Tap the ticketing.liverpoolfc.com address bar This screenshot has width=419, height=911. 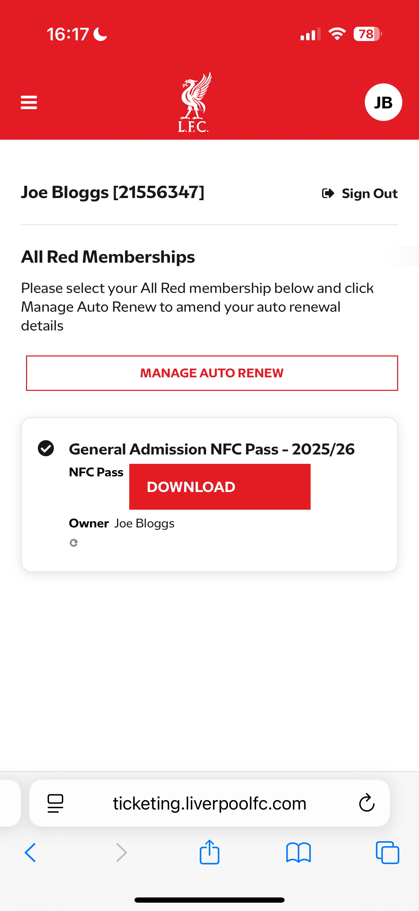coord(209,803)
